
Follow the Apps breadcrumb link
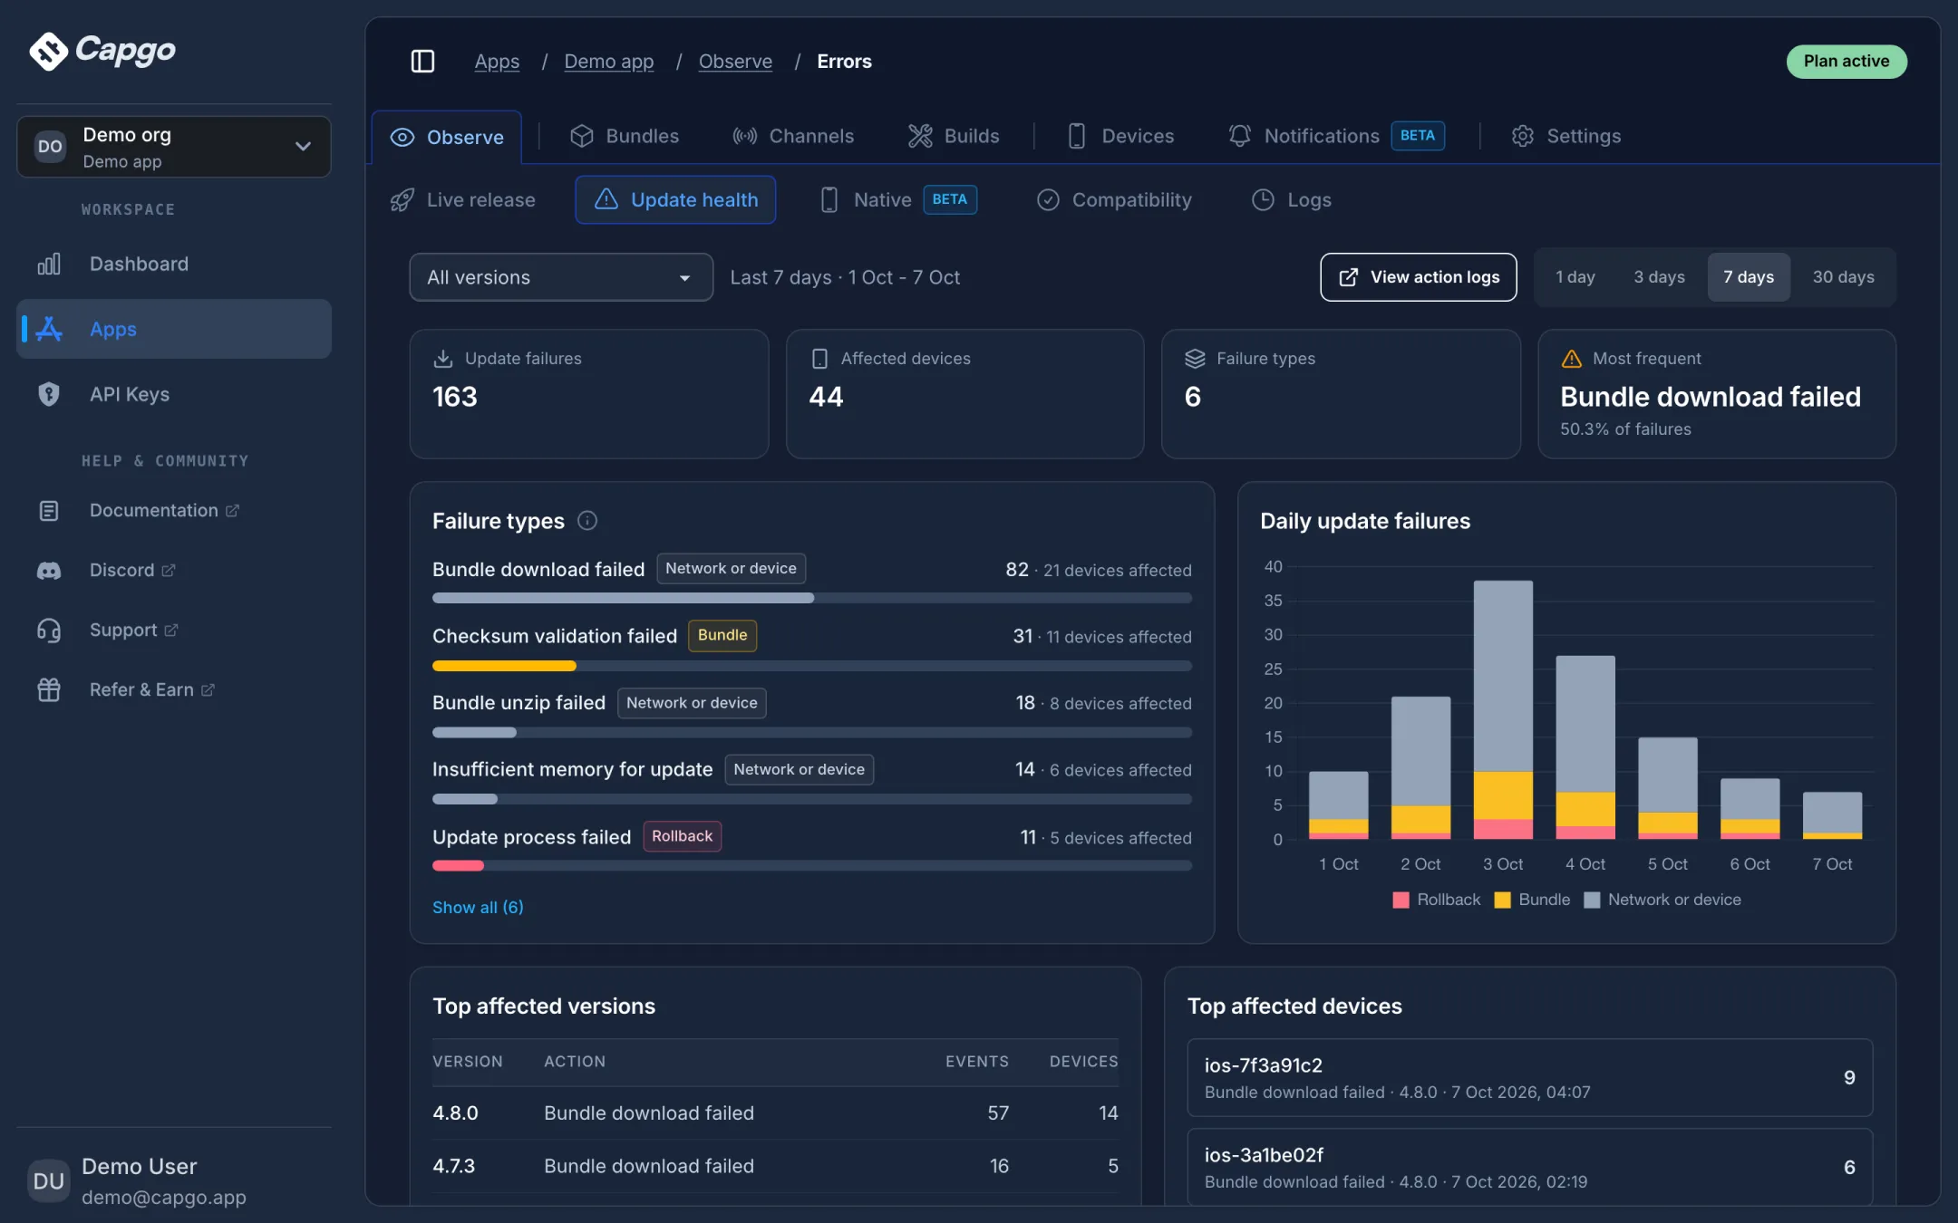497,61
